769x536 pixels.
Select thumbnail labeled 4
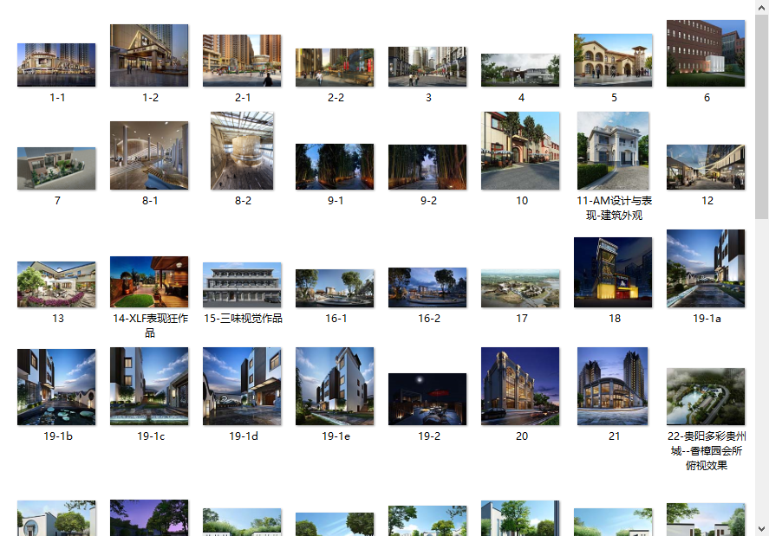(520, 70)
